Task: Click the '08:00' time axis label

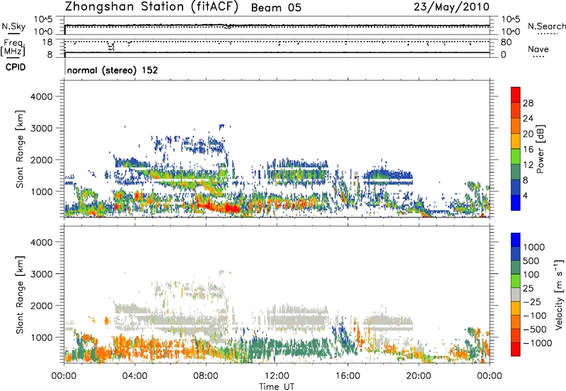Action: (x=206, y=376)
